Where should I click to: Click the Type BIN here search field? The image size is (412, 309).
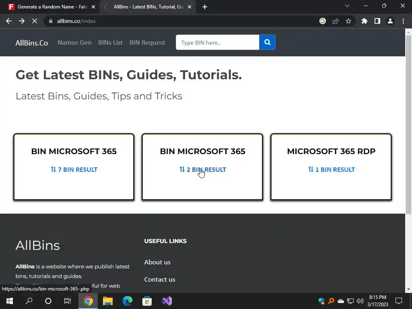click(217, 42)
